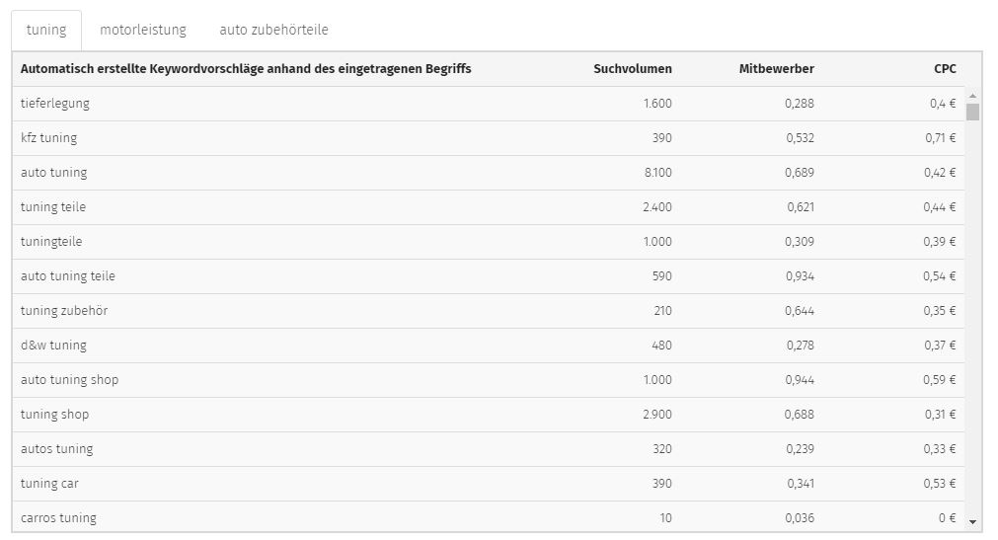Click the scrollbar down arrow
The image size is (998, 540).
[972, 522]
